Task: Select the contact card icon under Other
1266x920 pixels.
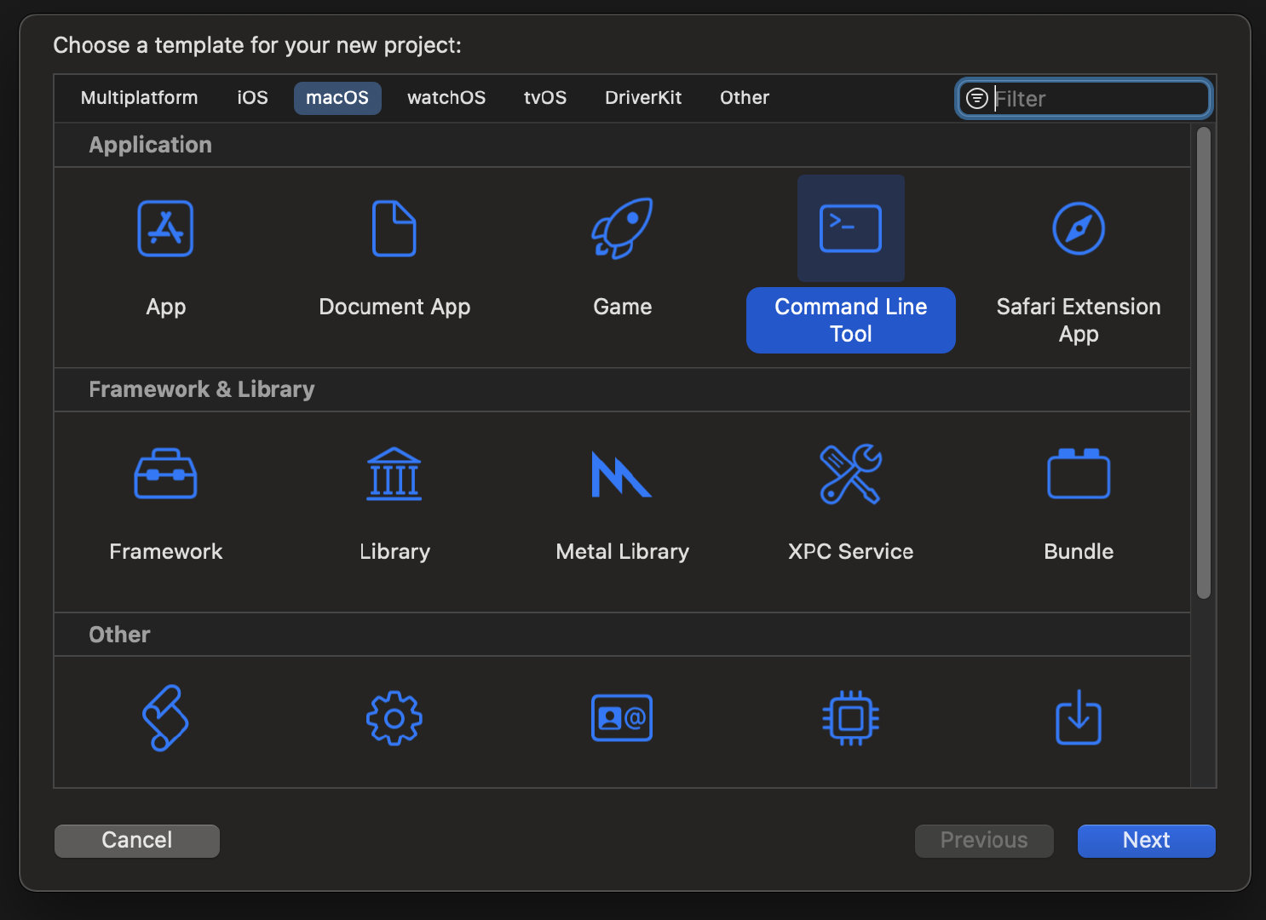Action: point(622,718)
